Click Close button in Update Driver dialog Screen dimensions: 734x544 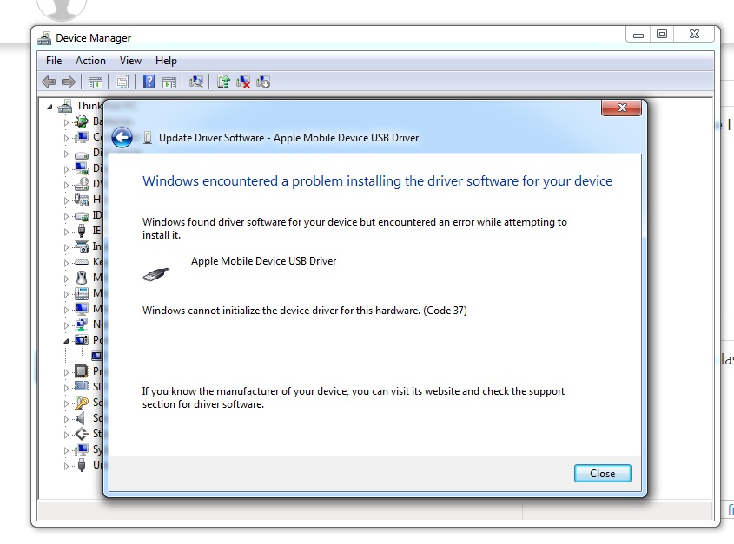click(603, 474)
